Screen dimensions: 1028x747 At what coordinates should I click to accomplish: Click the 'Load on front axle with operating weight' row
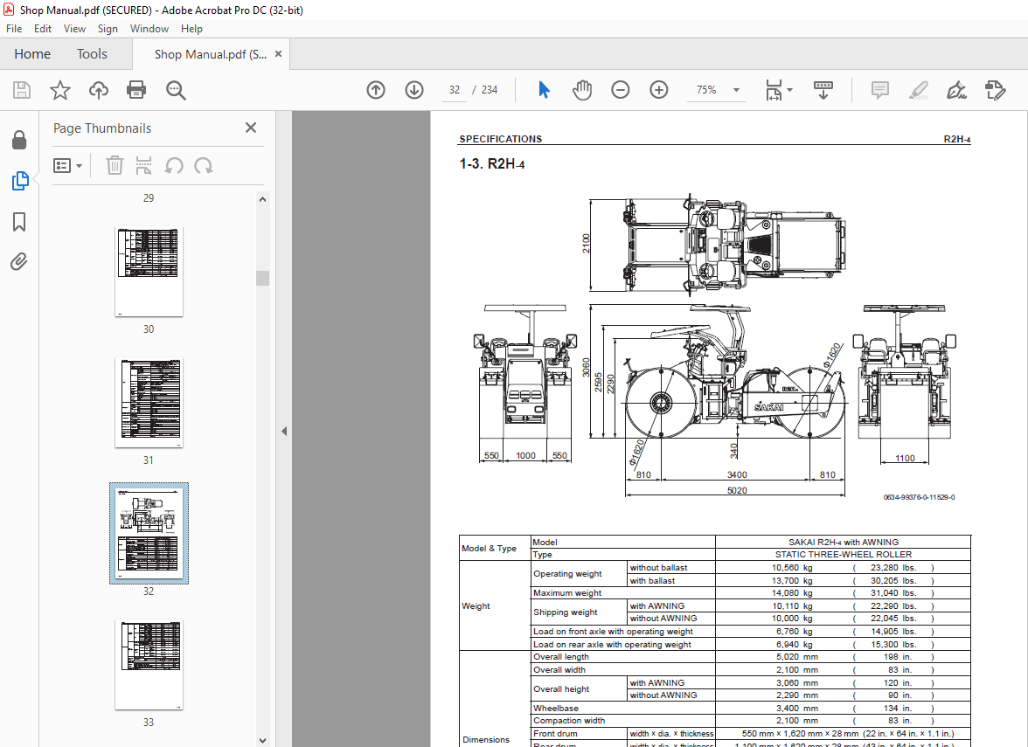(x=612, y=632)
